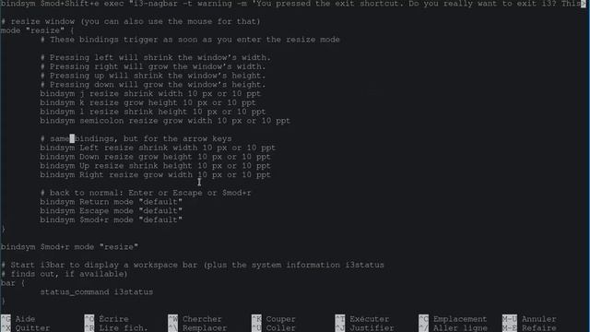
Task: Click the M-E Refaire shortcut
Action: (529, 328)
